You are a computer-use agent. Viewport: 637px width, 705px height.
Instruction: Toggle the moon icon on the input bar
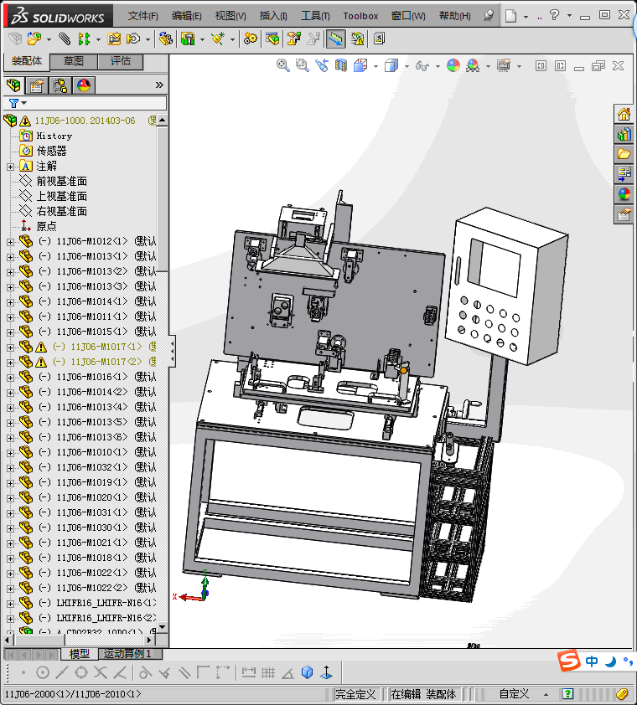click(612, 661)
